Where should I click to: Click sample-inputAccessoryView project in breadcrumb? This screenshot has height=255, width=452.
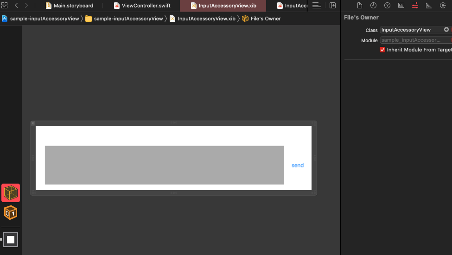[x=45, y=19]
